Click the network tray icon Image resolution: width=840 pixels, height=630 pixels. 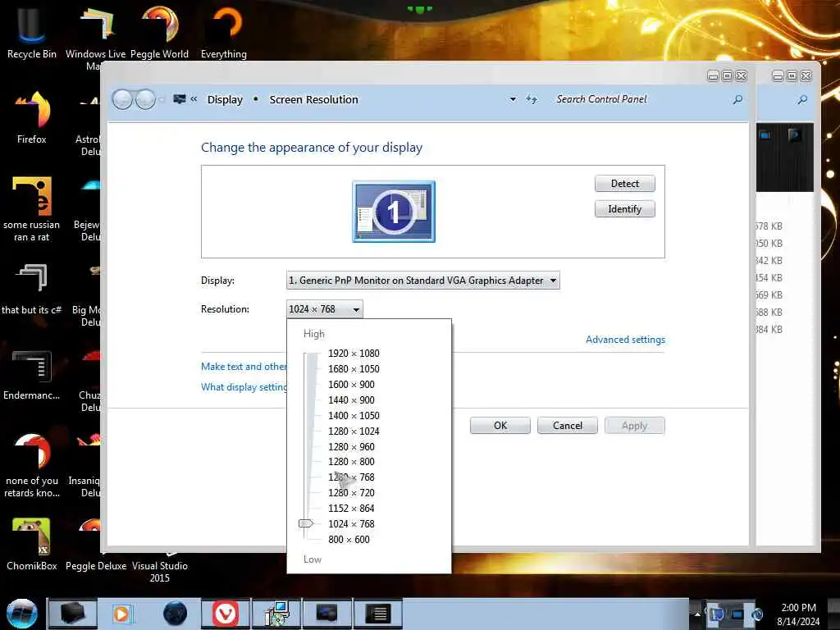(x=737, y=614)
